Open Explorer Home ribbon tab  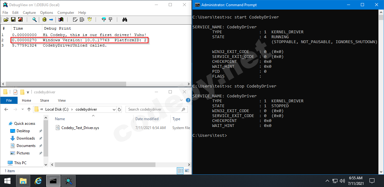27,100
